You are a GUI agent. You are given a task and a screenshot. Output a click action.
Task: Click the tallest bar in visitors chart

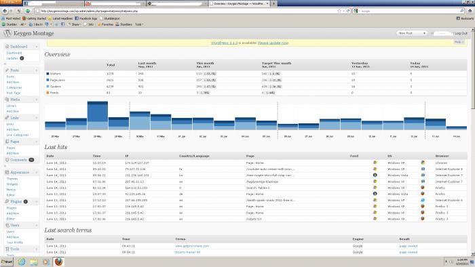(98, 115)
